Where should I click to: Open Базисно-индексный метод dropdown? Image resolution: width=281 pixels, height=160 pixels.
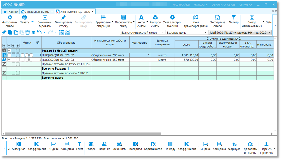coord(142,32)
